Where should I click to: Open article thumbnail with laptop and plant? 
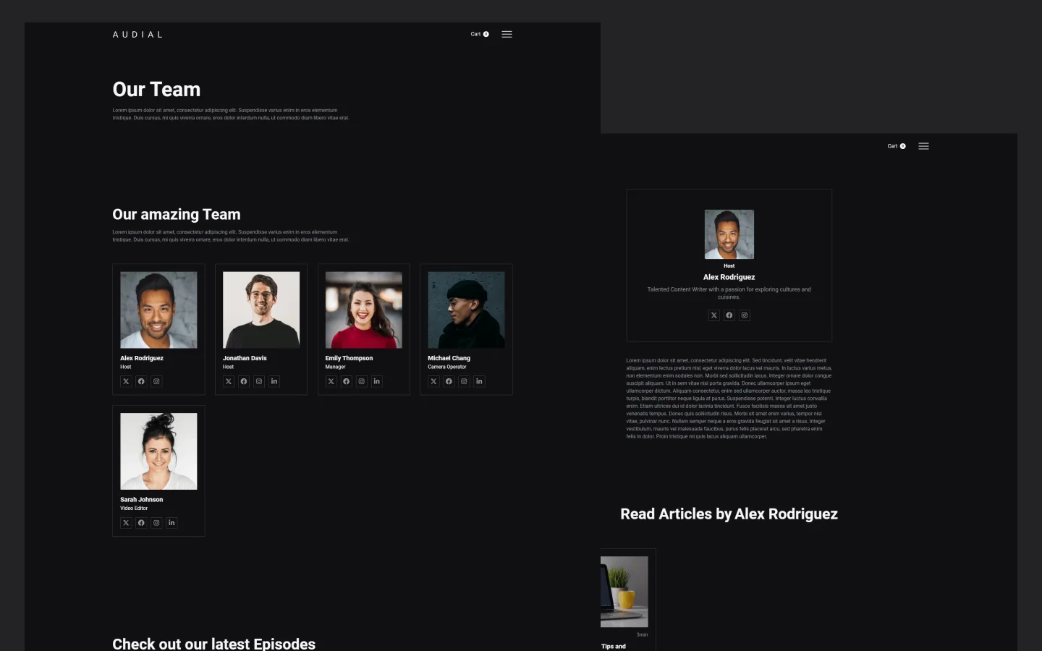(624, 592)
